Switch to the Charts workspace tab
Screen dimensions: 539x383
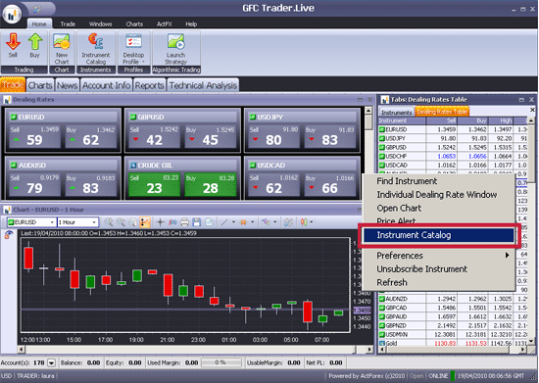point(40,85)
